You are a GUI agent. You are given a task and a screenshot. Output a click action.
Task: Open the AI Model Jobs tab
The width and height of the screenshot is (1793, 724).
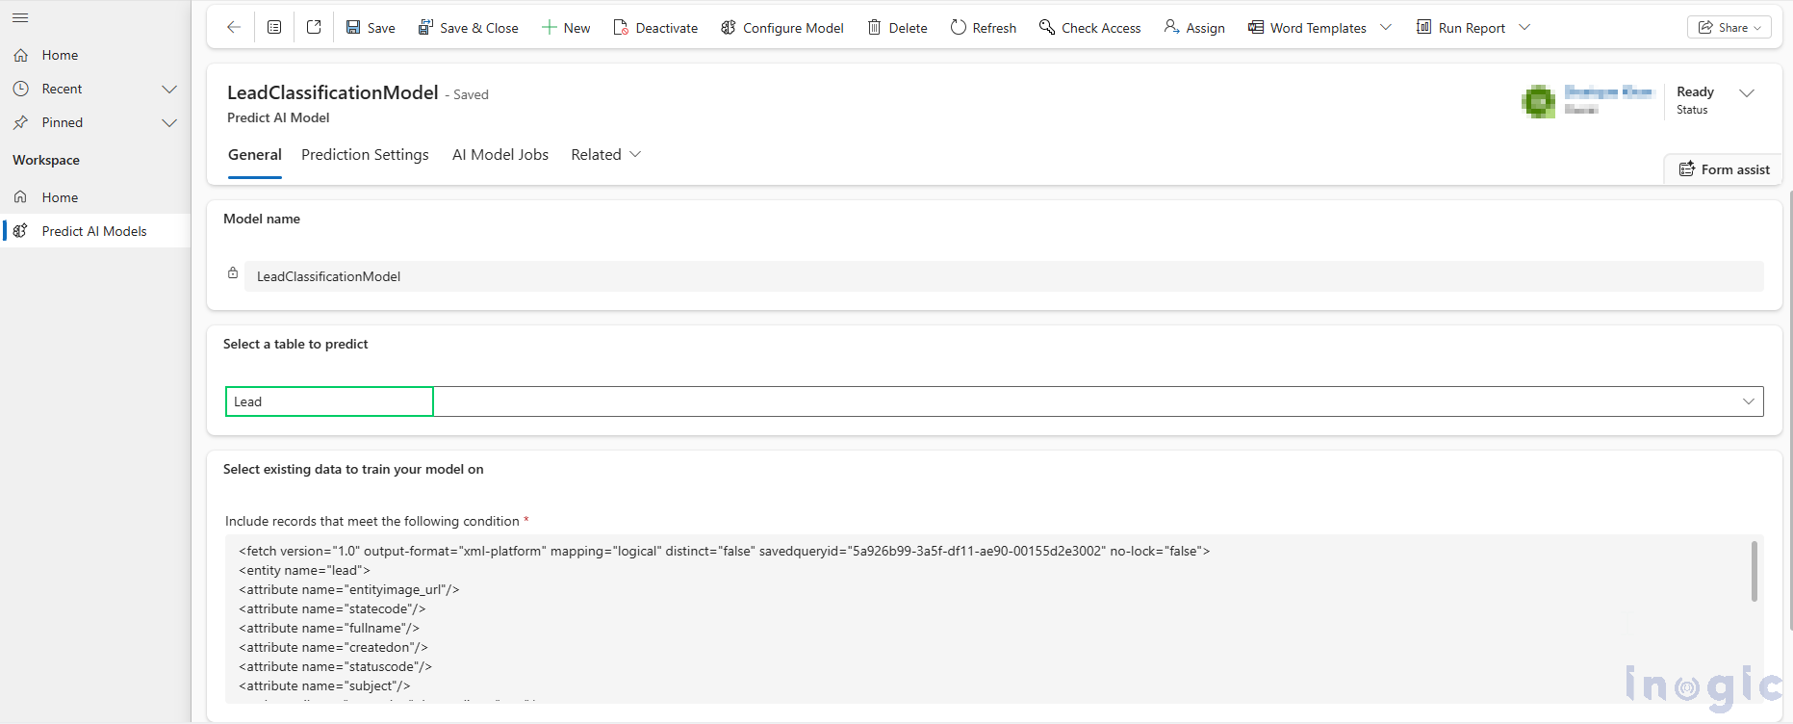(x=499, y=155)
